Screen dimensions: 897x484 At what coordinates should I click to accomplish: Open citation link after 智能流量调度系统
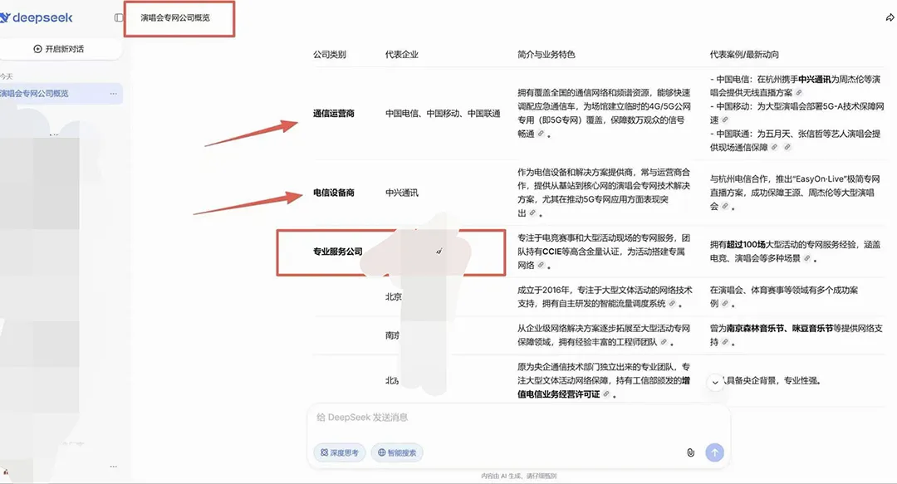[672, 303]
